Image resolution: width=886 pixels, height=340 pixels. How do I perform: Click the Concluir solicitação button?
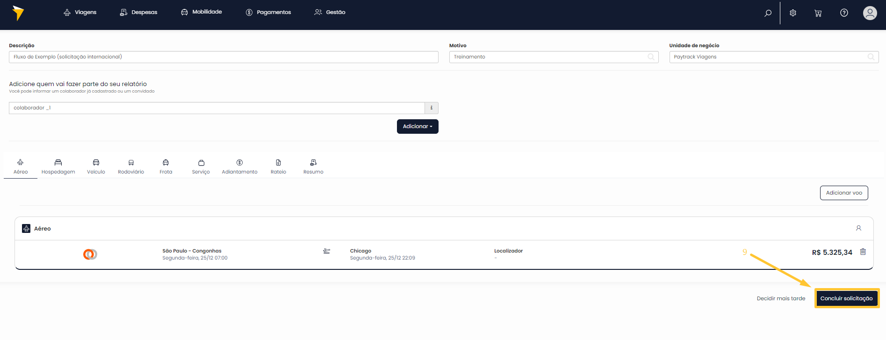847,298
